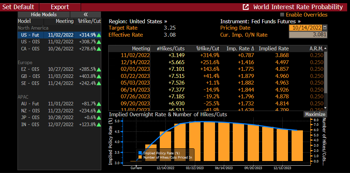Viewport: 350px width, 173px height.
Task: Select IN - OIS model row
Action: 60,124
